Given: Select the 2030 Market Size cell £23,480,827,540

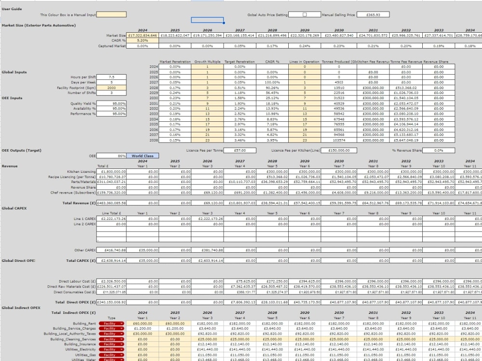Looking at the screenshot, I should [x=339, y=35].
